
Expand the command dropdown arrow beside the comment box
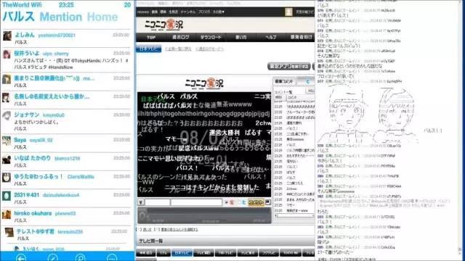tap(141, 202)
